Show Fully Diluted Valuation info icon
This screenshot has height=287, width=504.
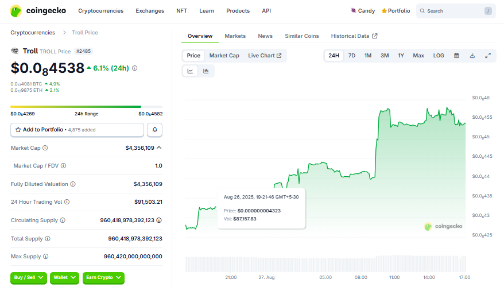[x=73, y=184]
